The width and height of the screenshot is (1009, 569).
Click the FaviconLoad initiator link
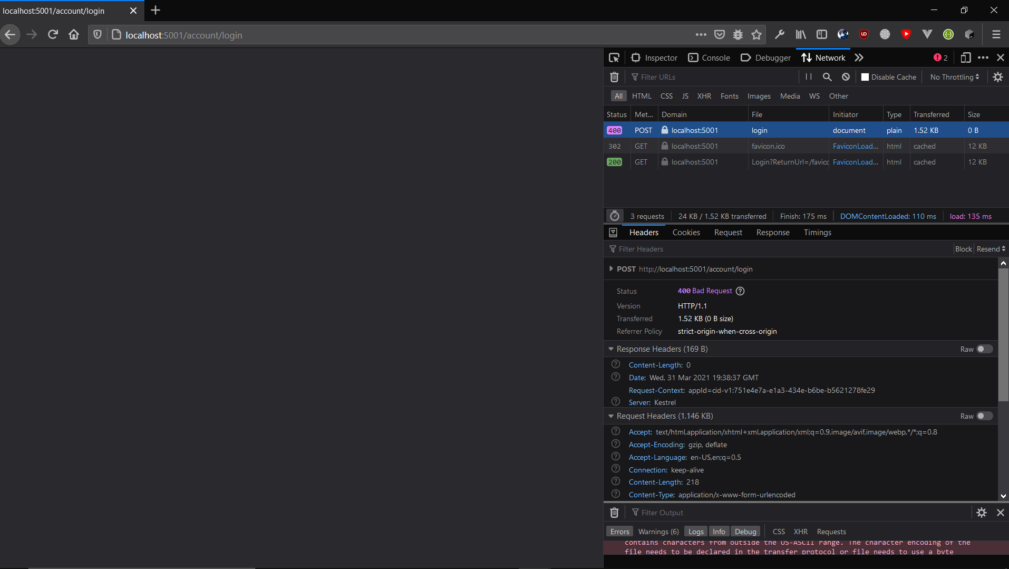[855, 146]
